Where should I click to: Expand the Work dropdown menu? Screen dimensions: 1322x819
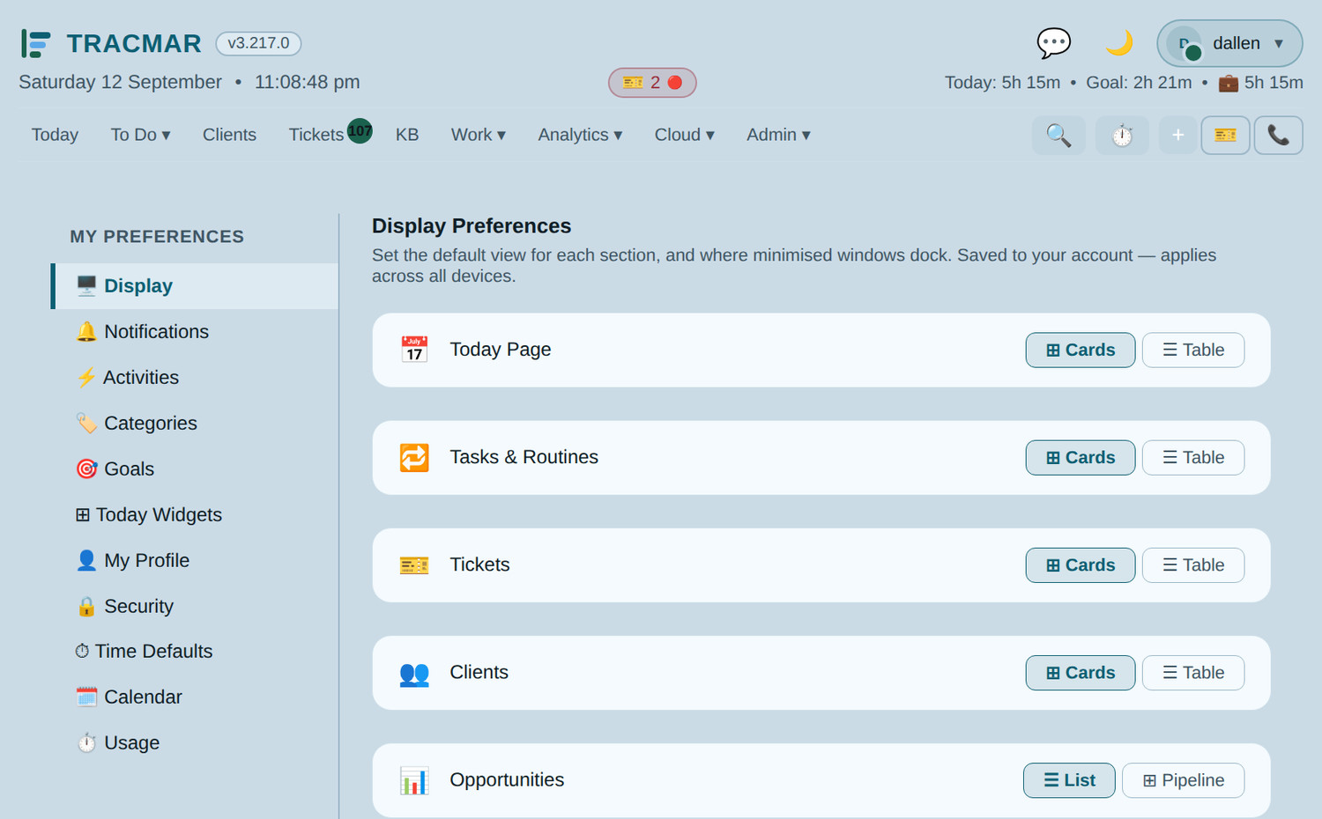(479, 135)
